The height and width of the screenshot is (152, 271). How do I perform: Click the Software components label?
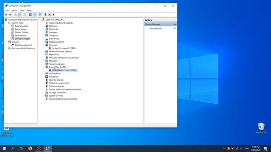coord(59,83)
